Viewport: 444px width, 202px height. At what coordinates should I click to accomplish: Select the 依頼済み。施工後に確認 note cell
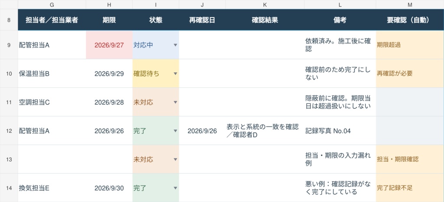click(340, 45)
